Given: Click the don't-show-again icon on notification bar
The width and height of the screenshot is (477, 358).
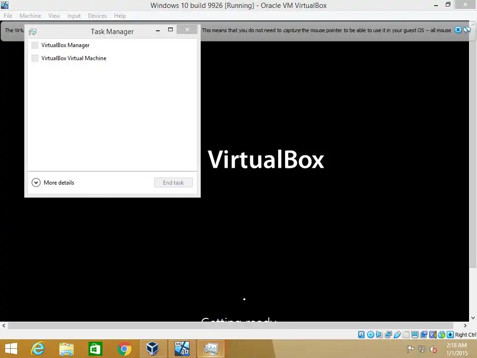Looking at the screenshot, I should pyautogui.click(x=467, y=30).
